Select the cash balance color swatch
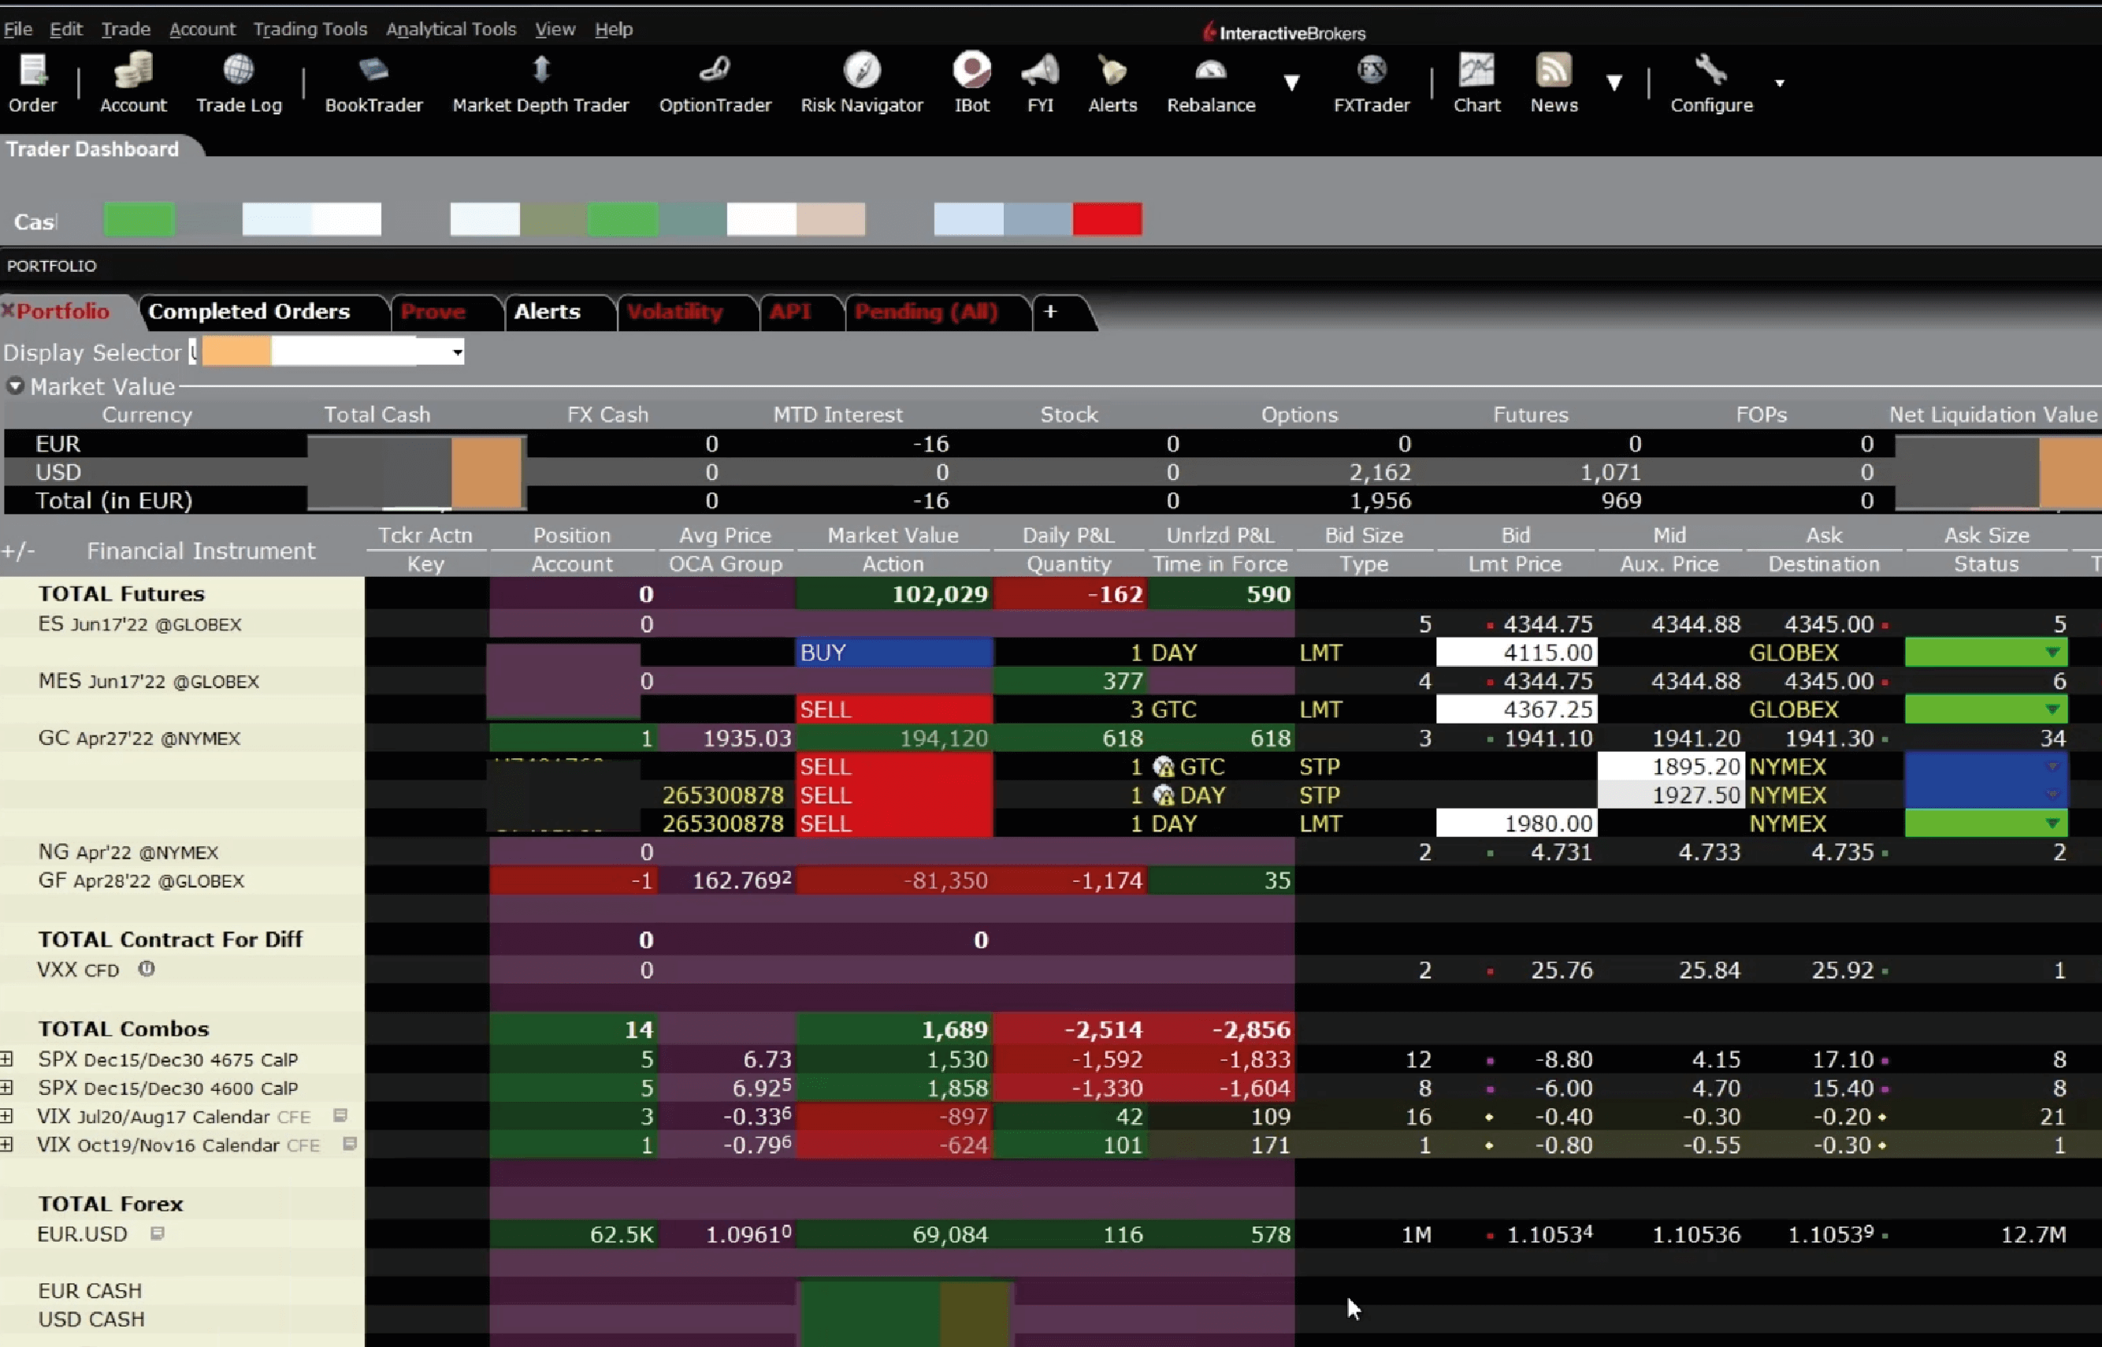 139,221
